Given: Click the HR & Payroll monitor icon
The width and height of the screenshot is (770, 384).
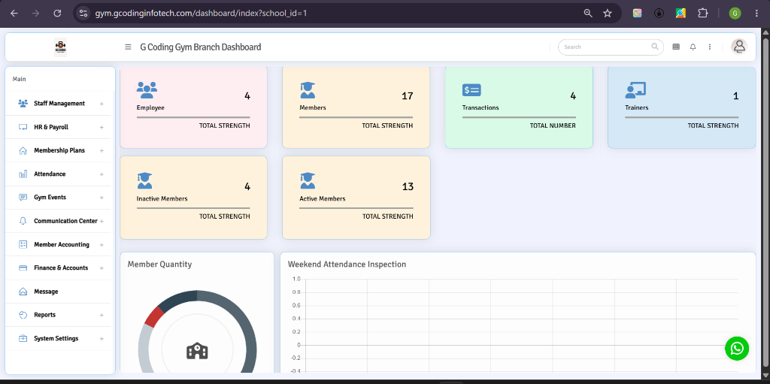Looking at the screenshot, I should coord(23,127).
